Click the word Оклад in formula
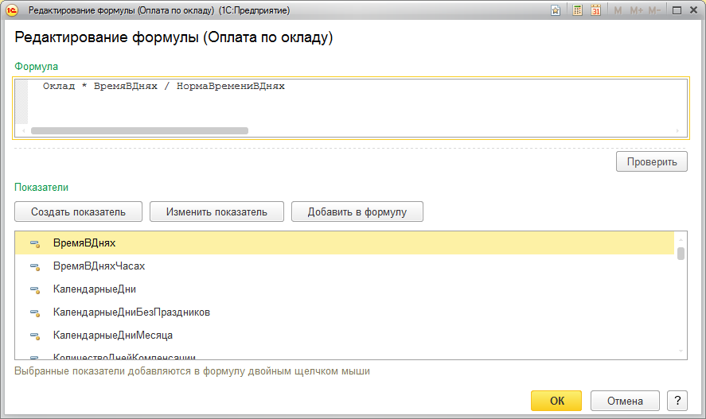The width and height of the screenshot is (706, 419). pos(59,87)
